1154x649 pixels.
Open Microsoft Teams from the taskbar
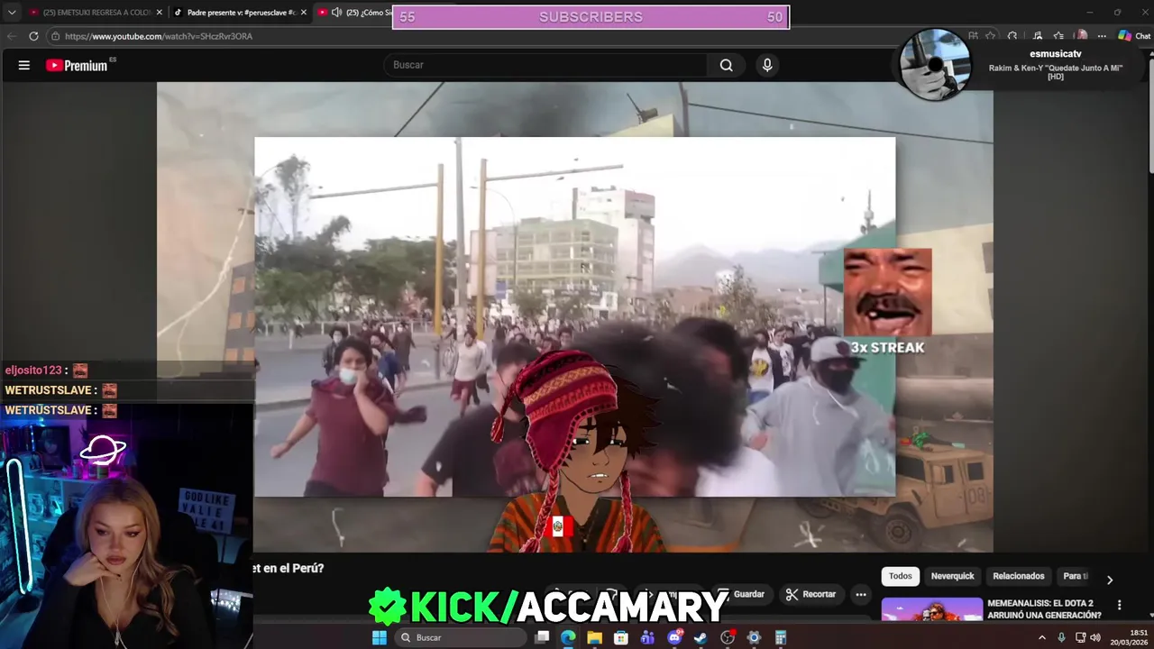647,637
